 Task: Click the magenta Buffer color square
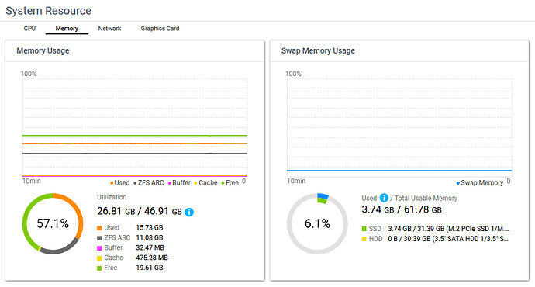[x=99, y=248]
